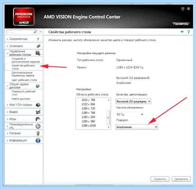Select resolution 1280 x 768

tap(88, 113)
